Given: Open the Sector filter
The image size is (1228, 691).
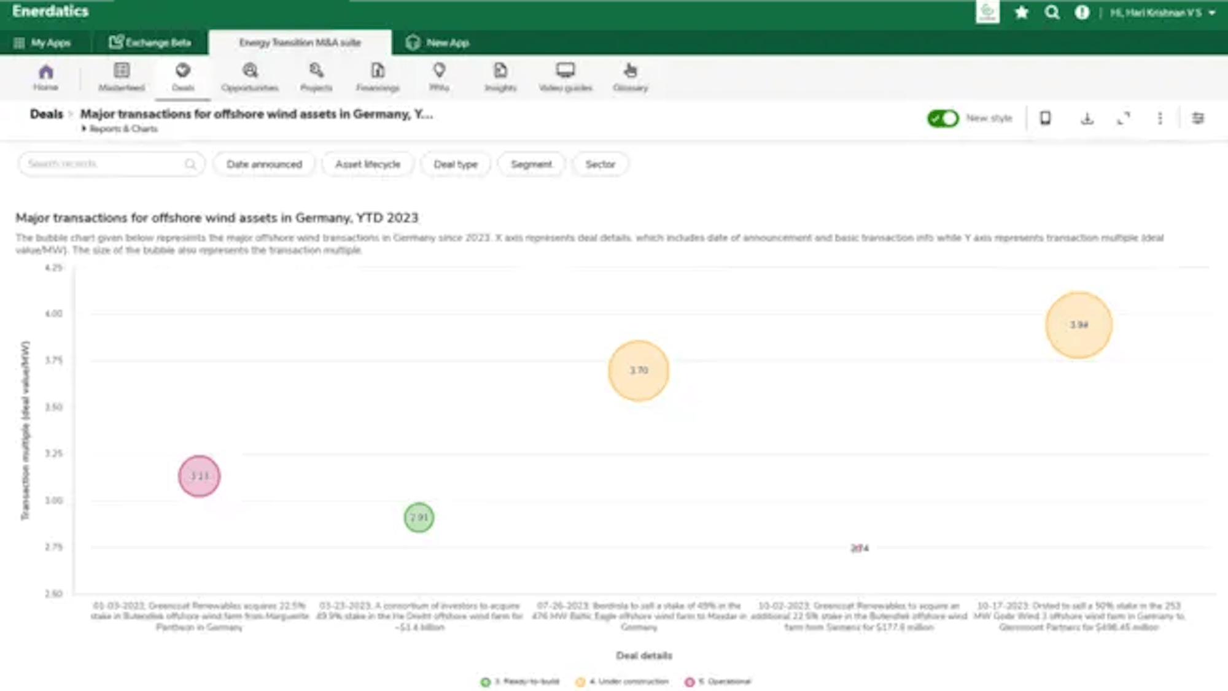Looking at the screenshot, I should 600,164.
